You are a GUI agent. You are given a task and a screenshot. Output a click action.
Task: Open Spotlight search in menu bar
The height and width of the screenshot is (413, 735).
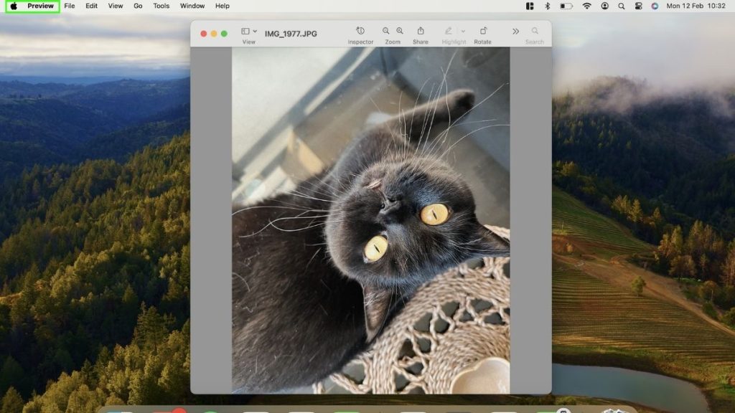point(621,6)
